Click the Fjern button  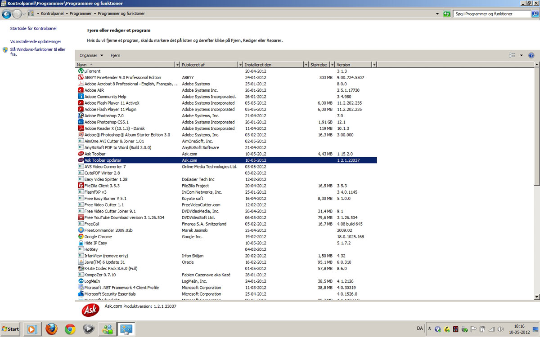click(115, 55)
